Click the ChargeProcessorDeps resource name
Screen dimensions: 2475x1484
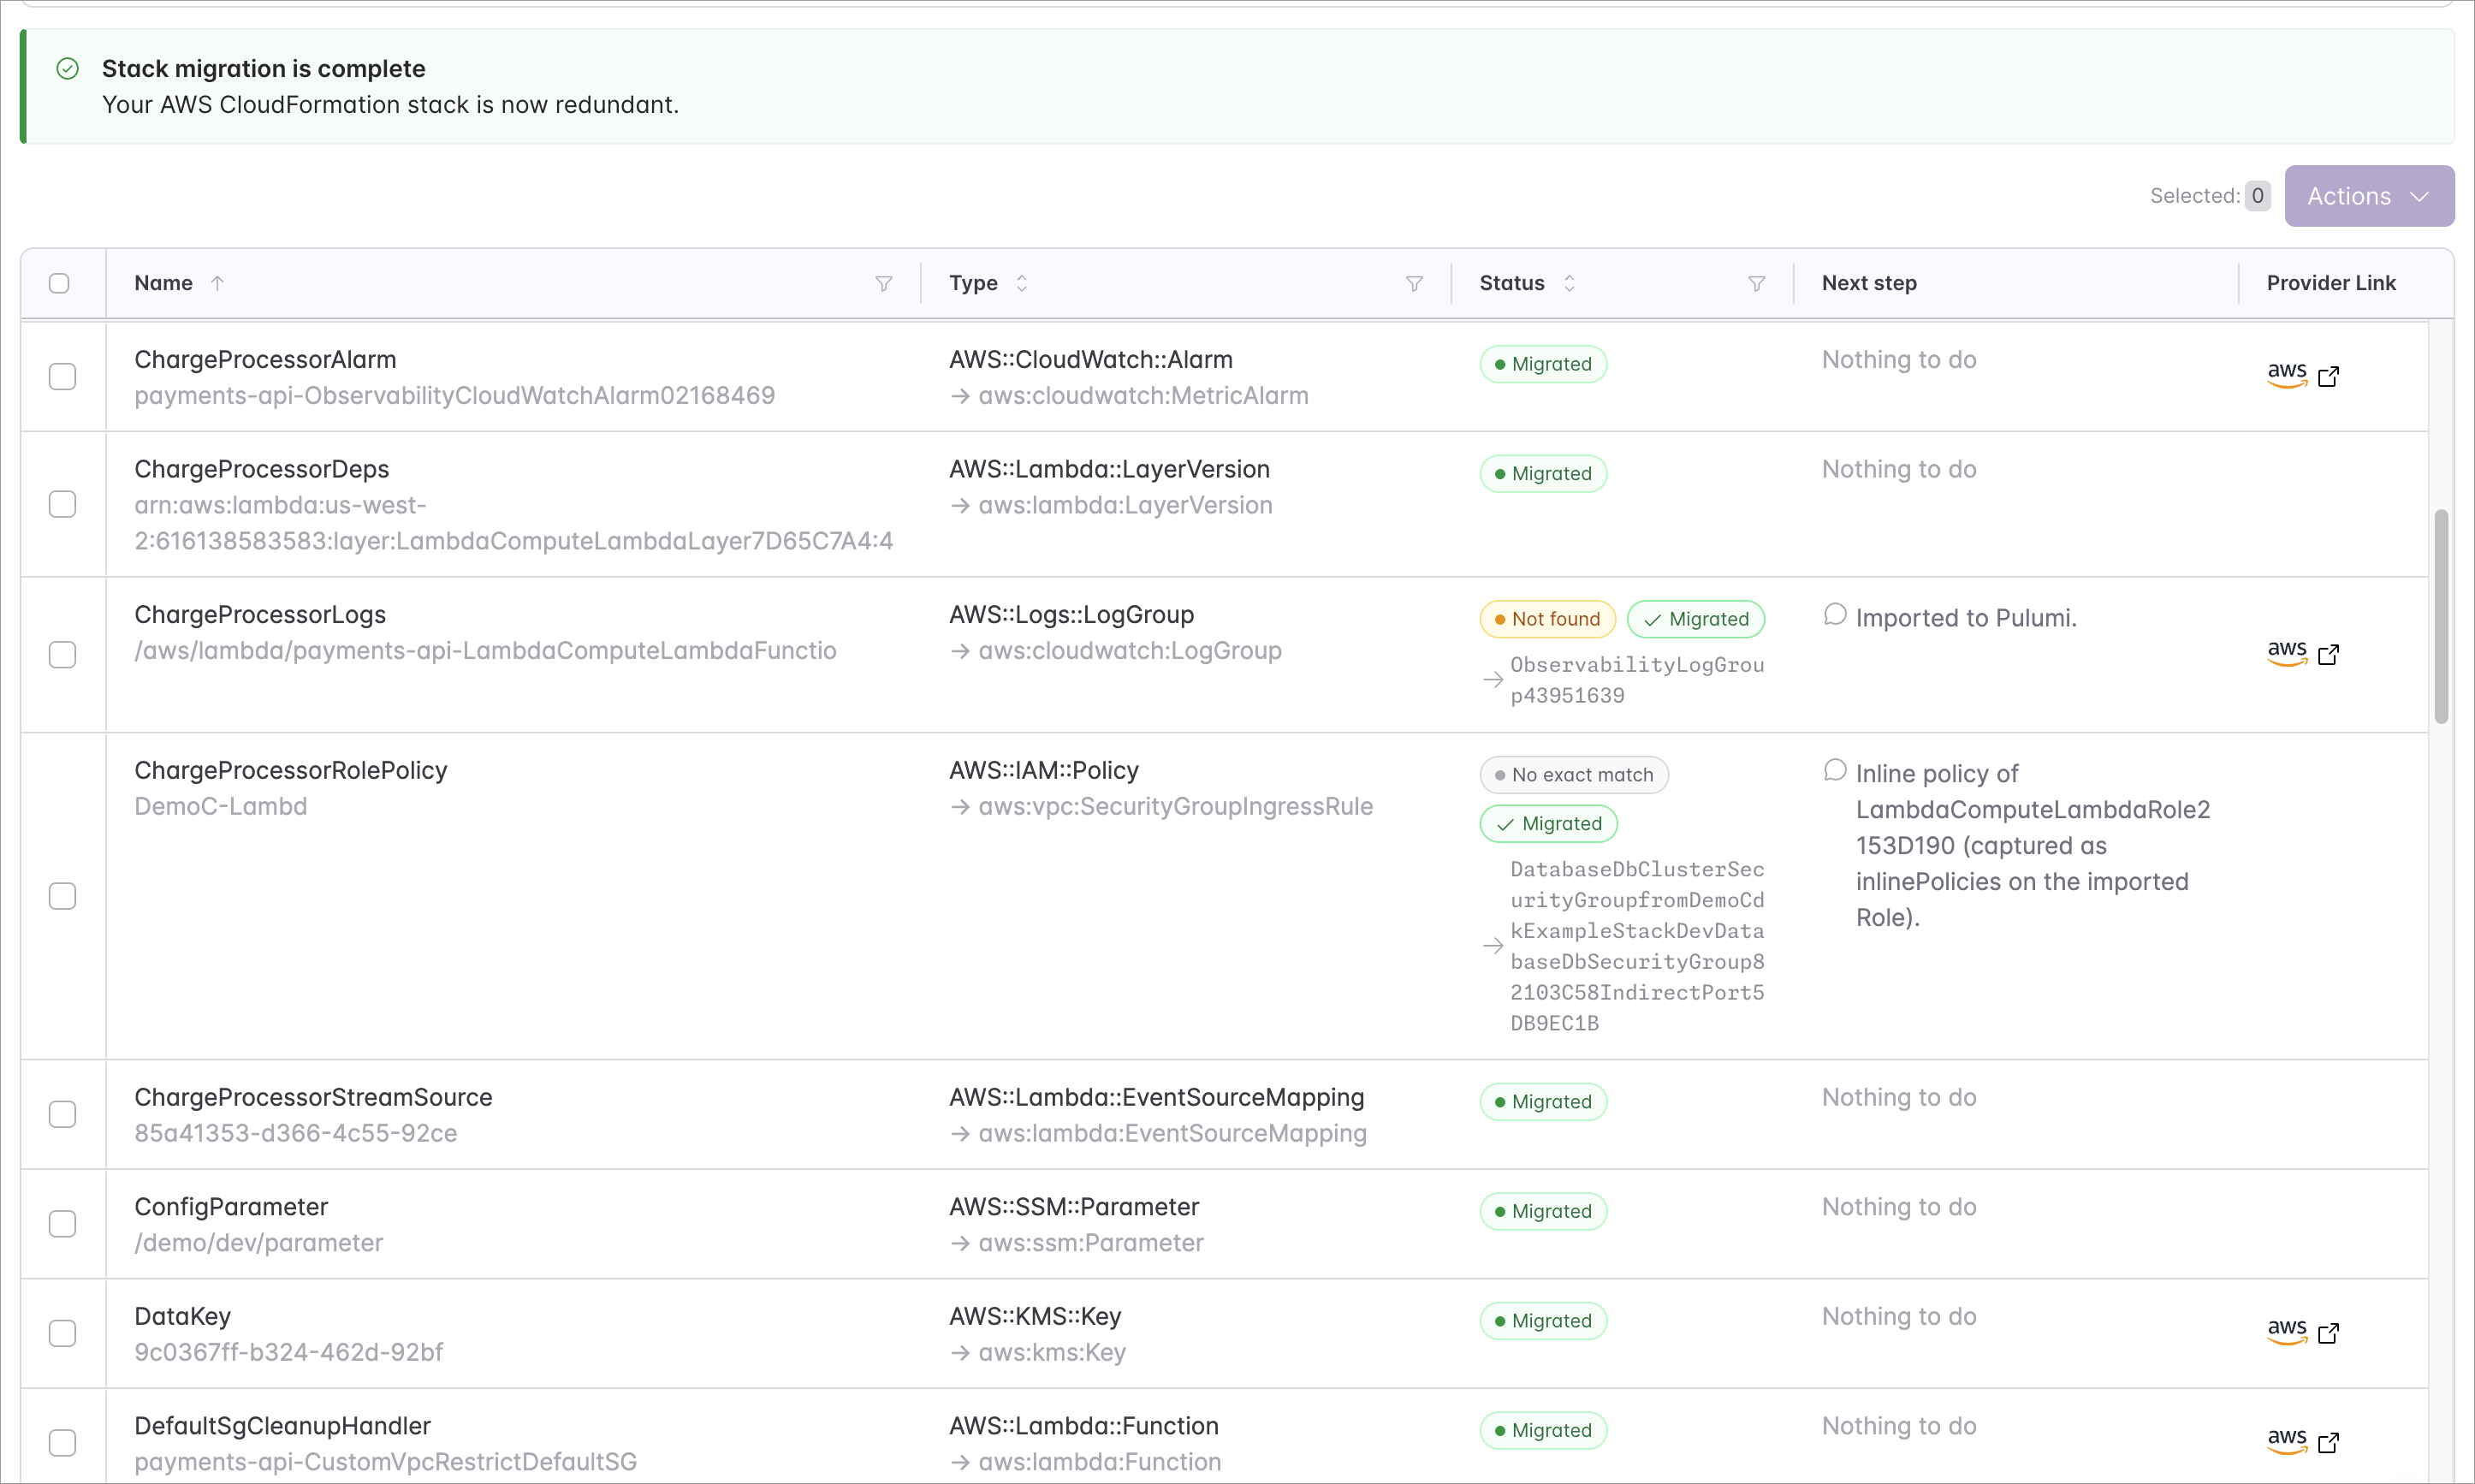coord(261,469)
